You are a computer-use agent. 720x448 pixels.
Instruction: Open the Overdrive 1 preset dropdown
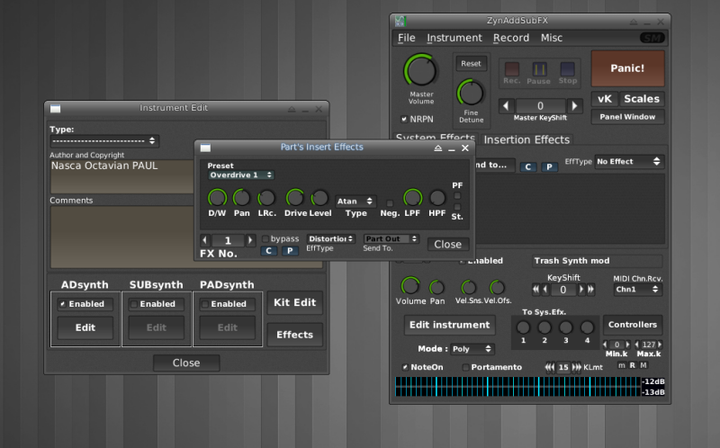click(x=241, y=175)
